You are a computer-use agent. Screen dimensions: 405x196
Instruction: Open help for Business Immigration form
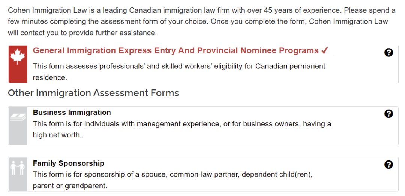pos(388,114)
